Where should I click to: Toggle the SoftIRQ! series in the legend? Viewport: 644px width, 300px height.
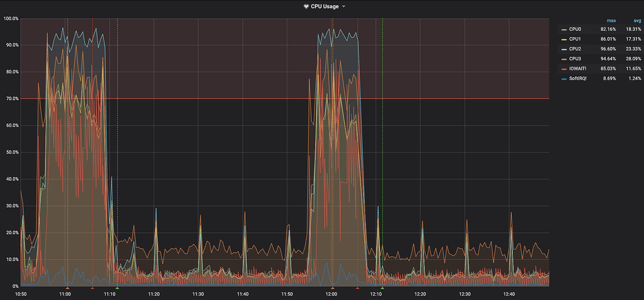[x=578, y=78]
